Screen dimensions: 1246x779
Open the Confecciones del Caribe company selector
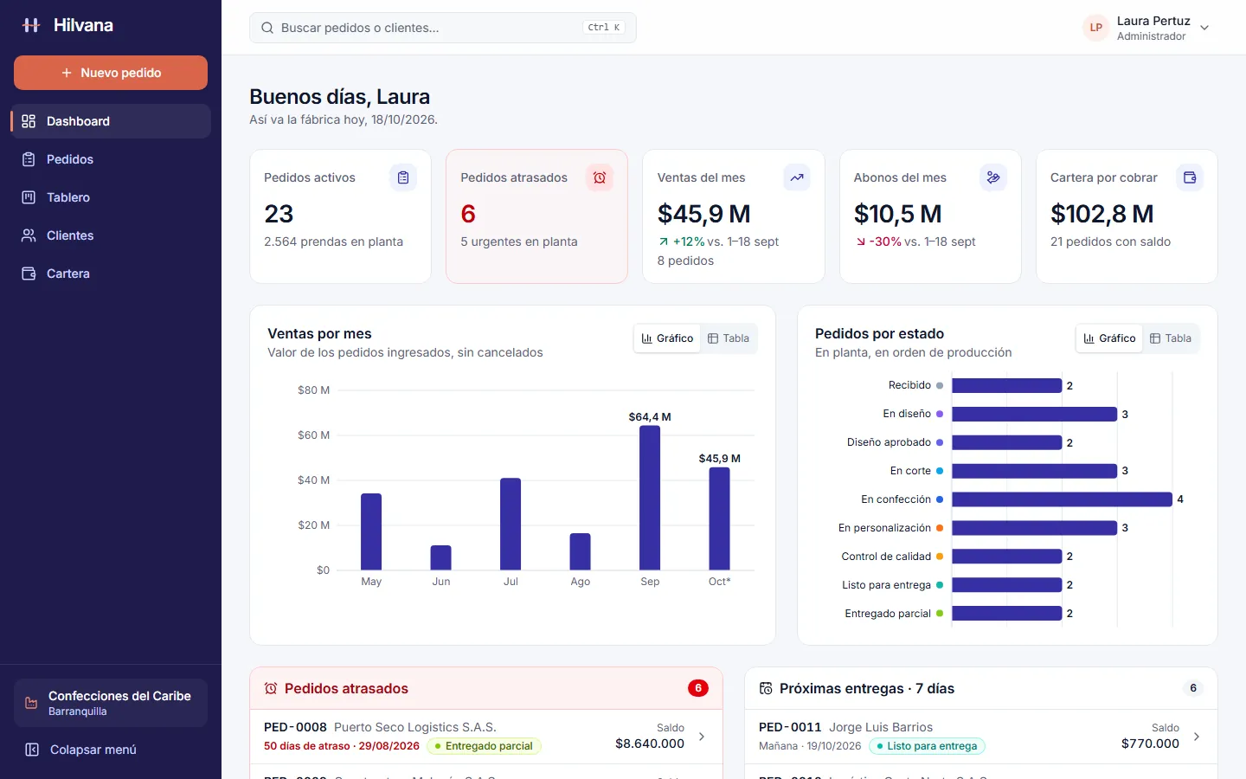(111, 703)
